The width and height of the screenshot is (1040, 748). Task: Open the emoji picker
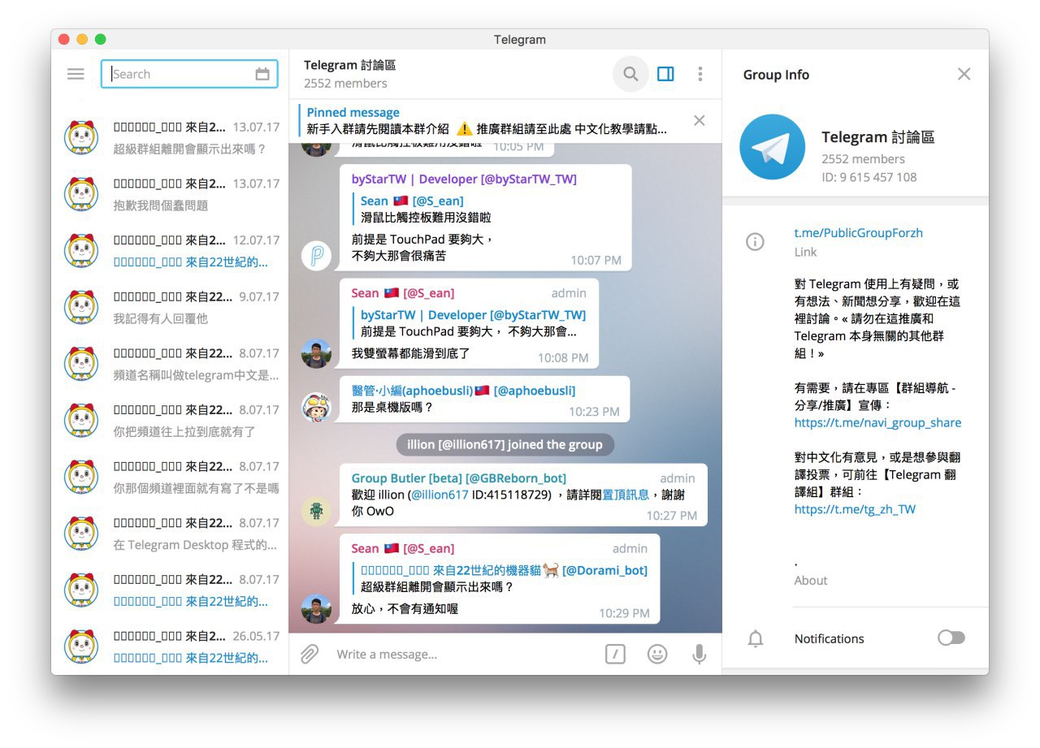657,654
